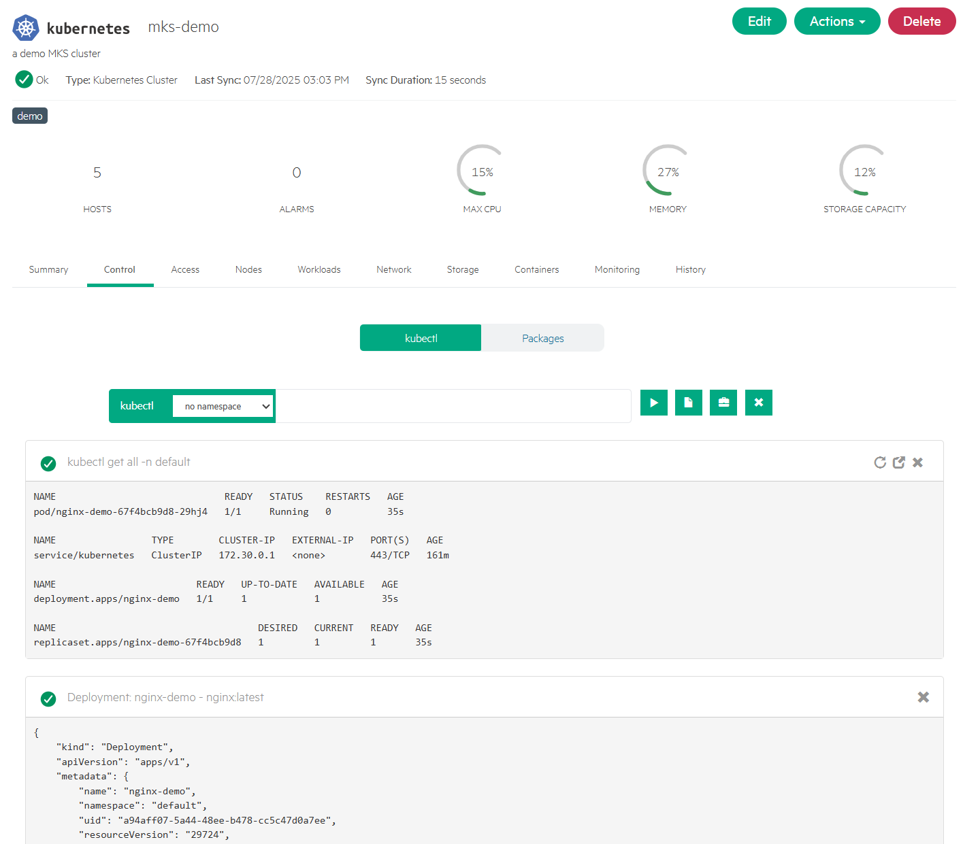
Task: Select the kubectl mode segment
Action: pyautogui.click(x=420, y=337)
